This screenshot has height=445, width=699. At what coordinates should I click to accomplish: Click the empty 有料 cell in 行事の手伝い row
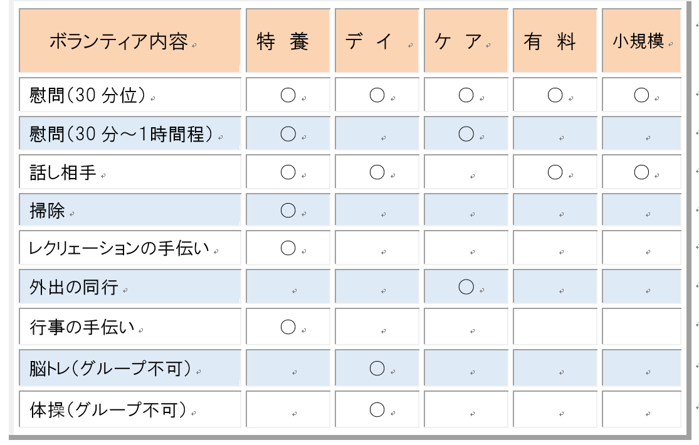(555, 327)
